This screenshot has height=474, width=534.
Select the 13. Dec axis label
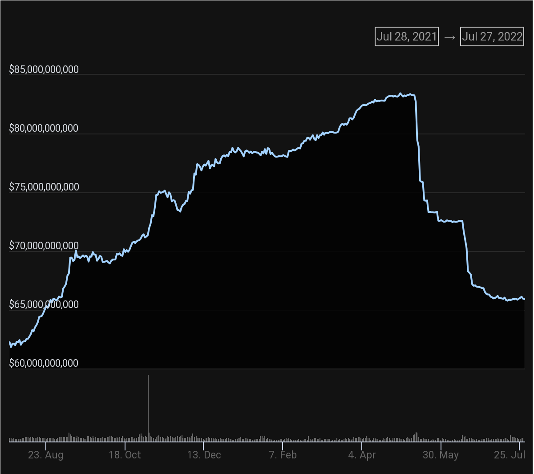(x=204, y=455)
